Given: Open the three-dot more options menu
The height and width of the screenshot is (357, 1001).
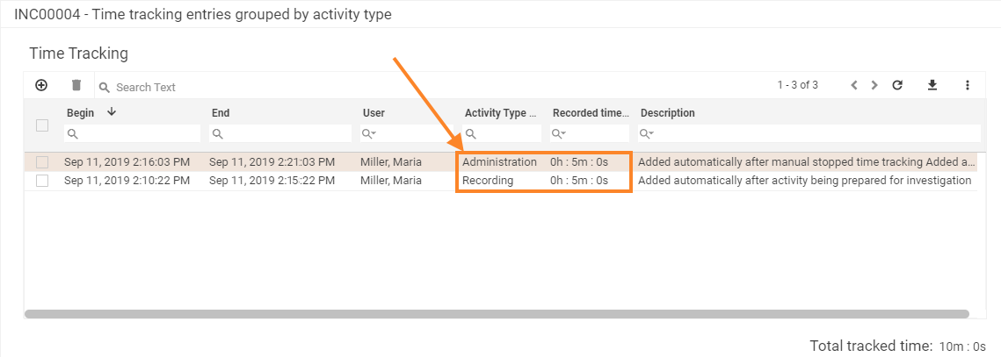Looking at the screenshot, I should 967,85.
